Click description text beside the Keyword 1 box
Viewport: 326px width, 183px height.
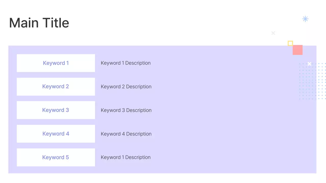126,63
